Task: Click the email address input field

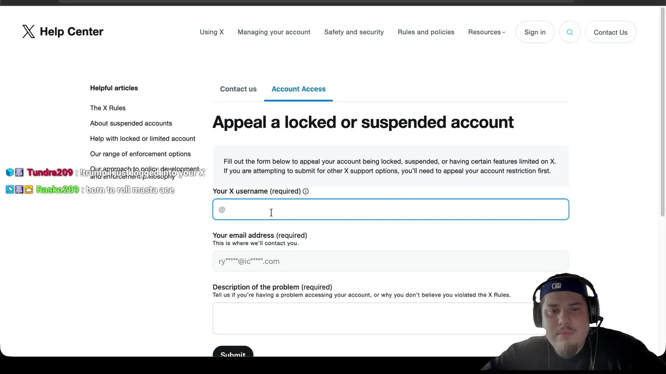Action: click(390, 261)
